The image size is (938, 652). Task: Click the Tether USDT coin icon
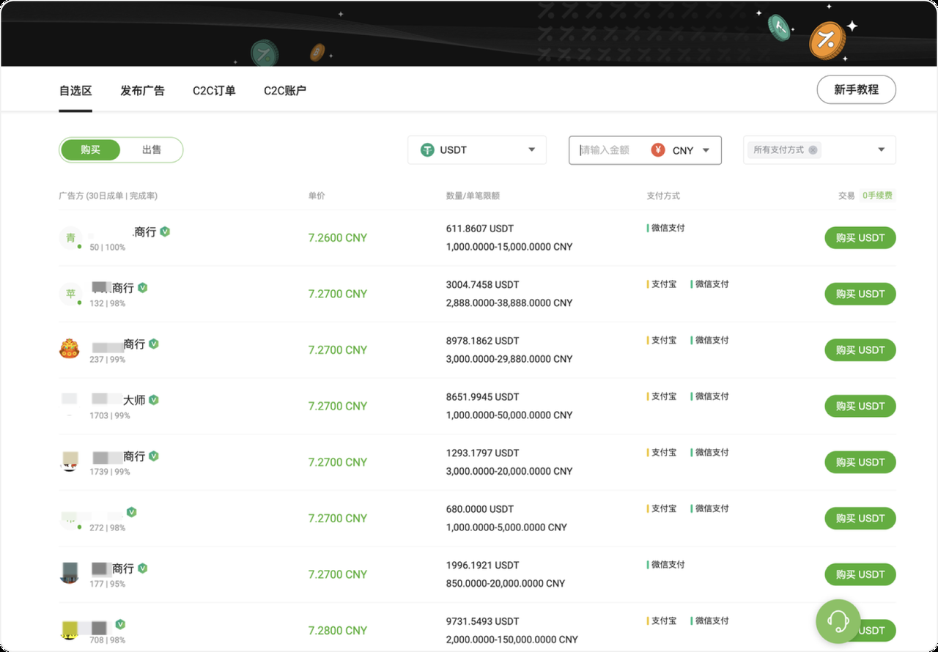click(427, 150)
